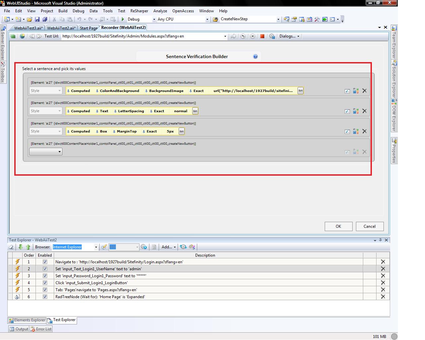
Task: Uncheck Enabled checkbox for step 1
Action: [45, 262]
